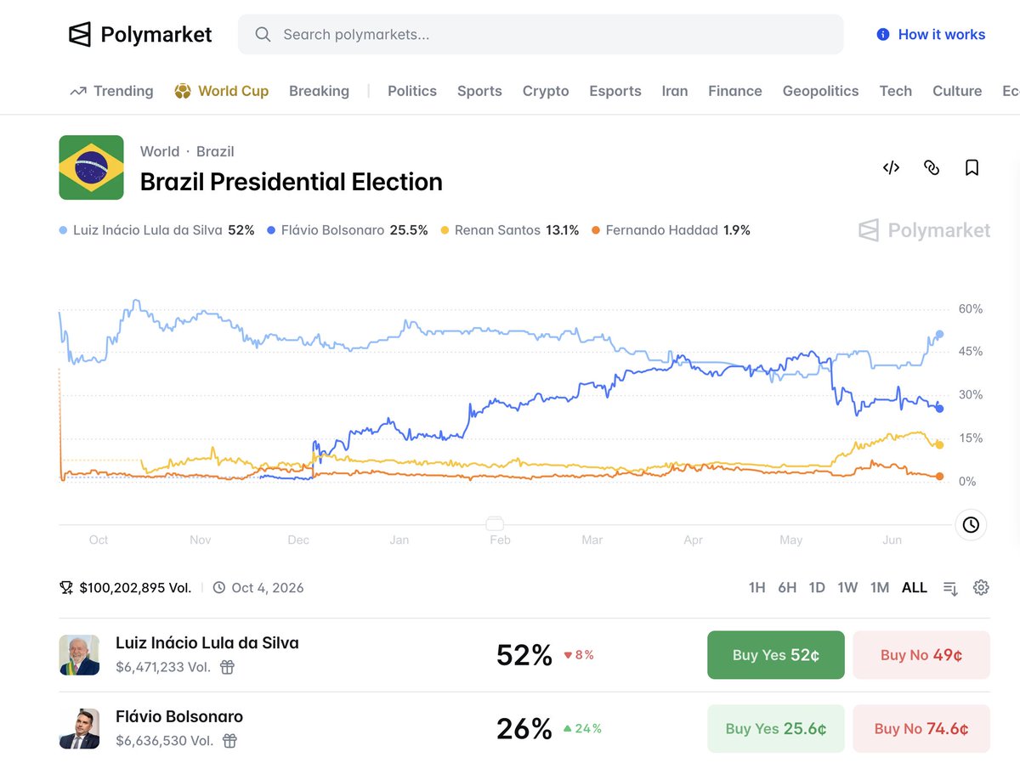The height and width of the screenshot is (763, 1020).
Task: Open the Crypto category tab
Action: [x=546, y=91]
